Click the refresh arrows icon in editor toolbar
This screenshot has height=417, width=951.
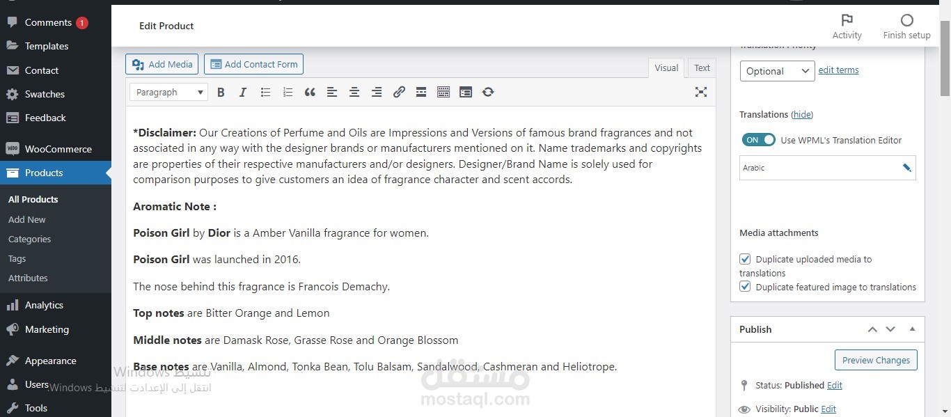tap(488, 92)
